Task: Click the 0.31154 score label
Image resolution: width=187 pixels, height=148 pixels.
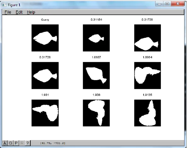Action: click(96, 20)
